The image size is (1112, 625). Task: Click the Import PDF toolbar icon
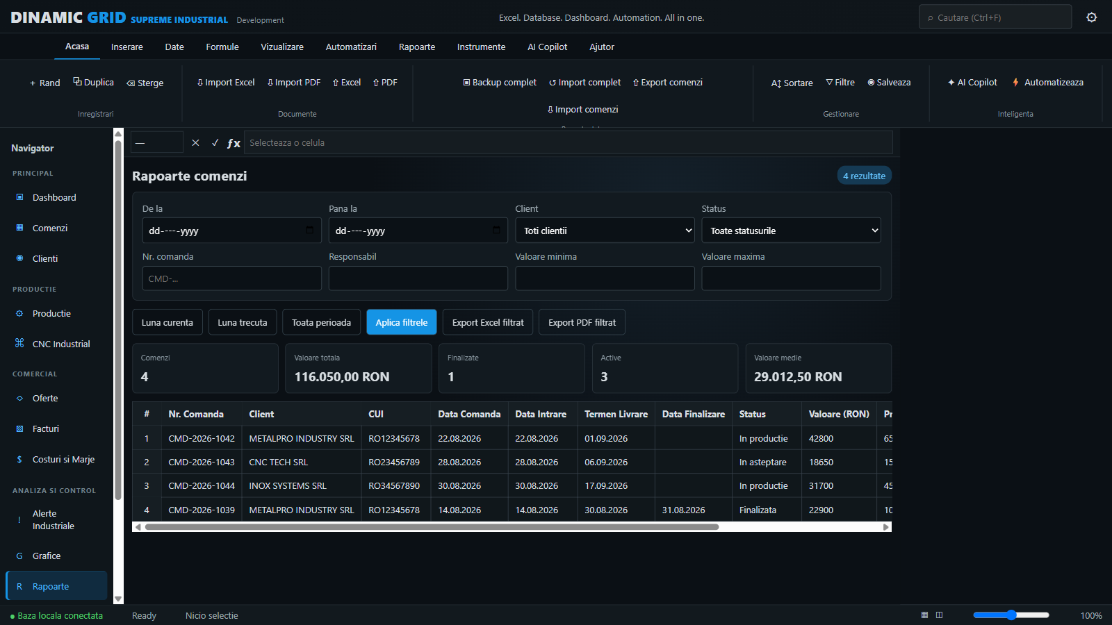[x=294, y=83]
